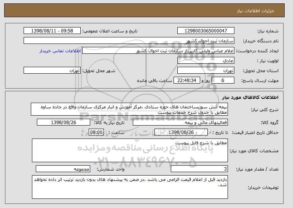Select the شماره نیاز field 1298003065000047

click(x=206, y=31)
